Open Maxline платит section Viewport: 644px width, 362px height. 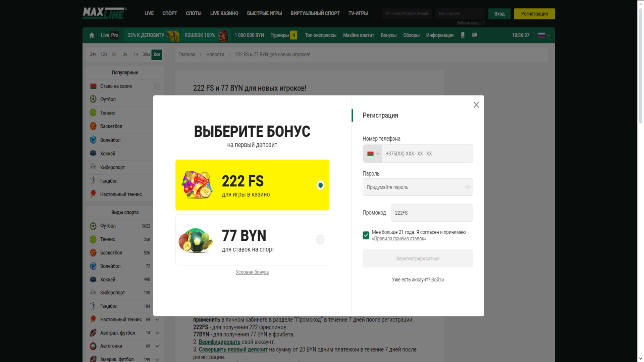[359, 35]
